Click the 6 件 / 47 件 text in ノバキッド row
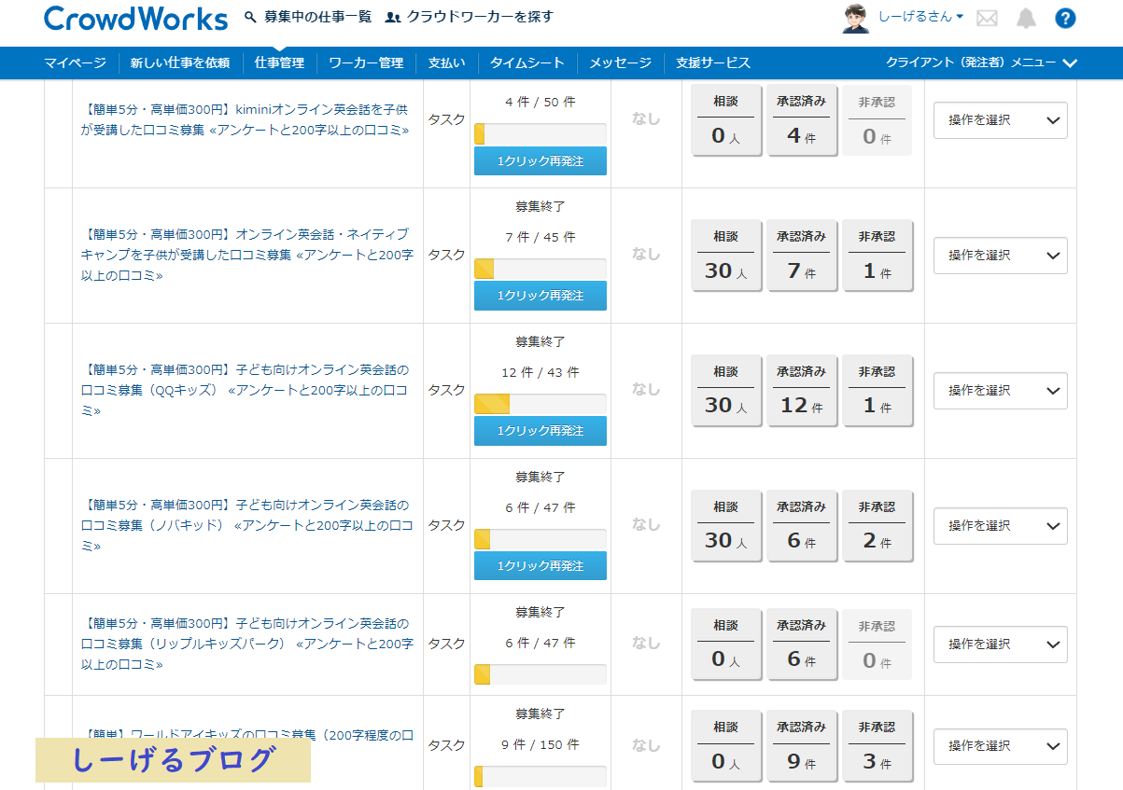Viewport: 1123px width, 790px height. pos(540,507)
